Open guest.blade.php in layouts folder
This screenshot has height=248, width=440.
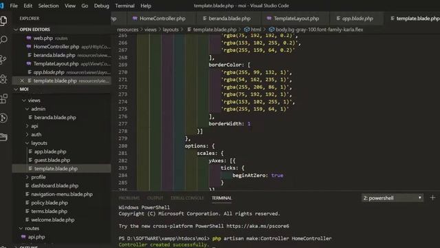click(x=61, y=160)
